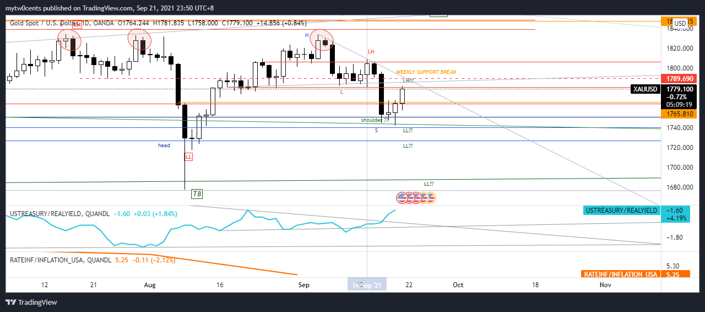The width and height of the screenshot is (705, 312).
Task: Click the red 1789.690 price label
Action: [x=680, y=79]
